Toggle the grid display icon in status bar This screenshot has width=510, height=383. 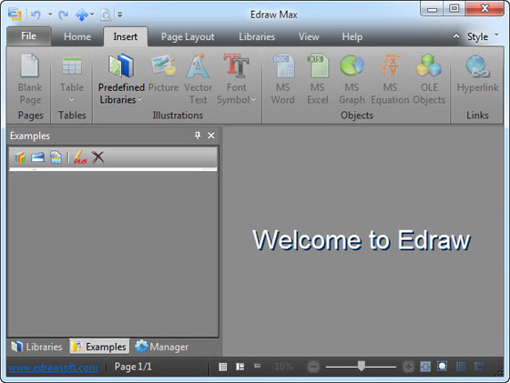pyautogui.click(x=461, y=367)
